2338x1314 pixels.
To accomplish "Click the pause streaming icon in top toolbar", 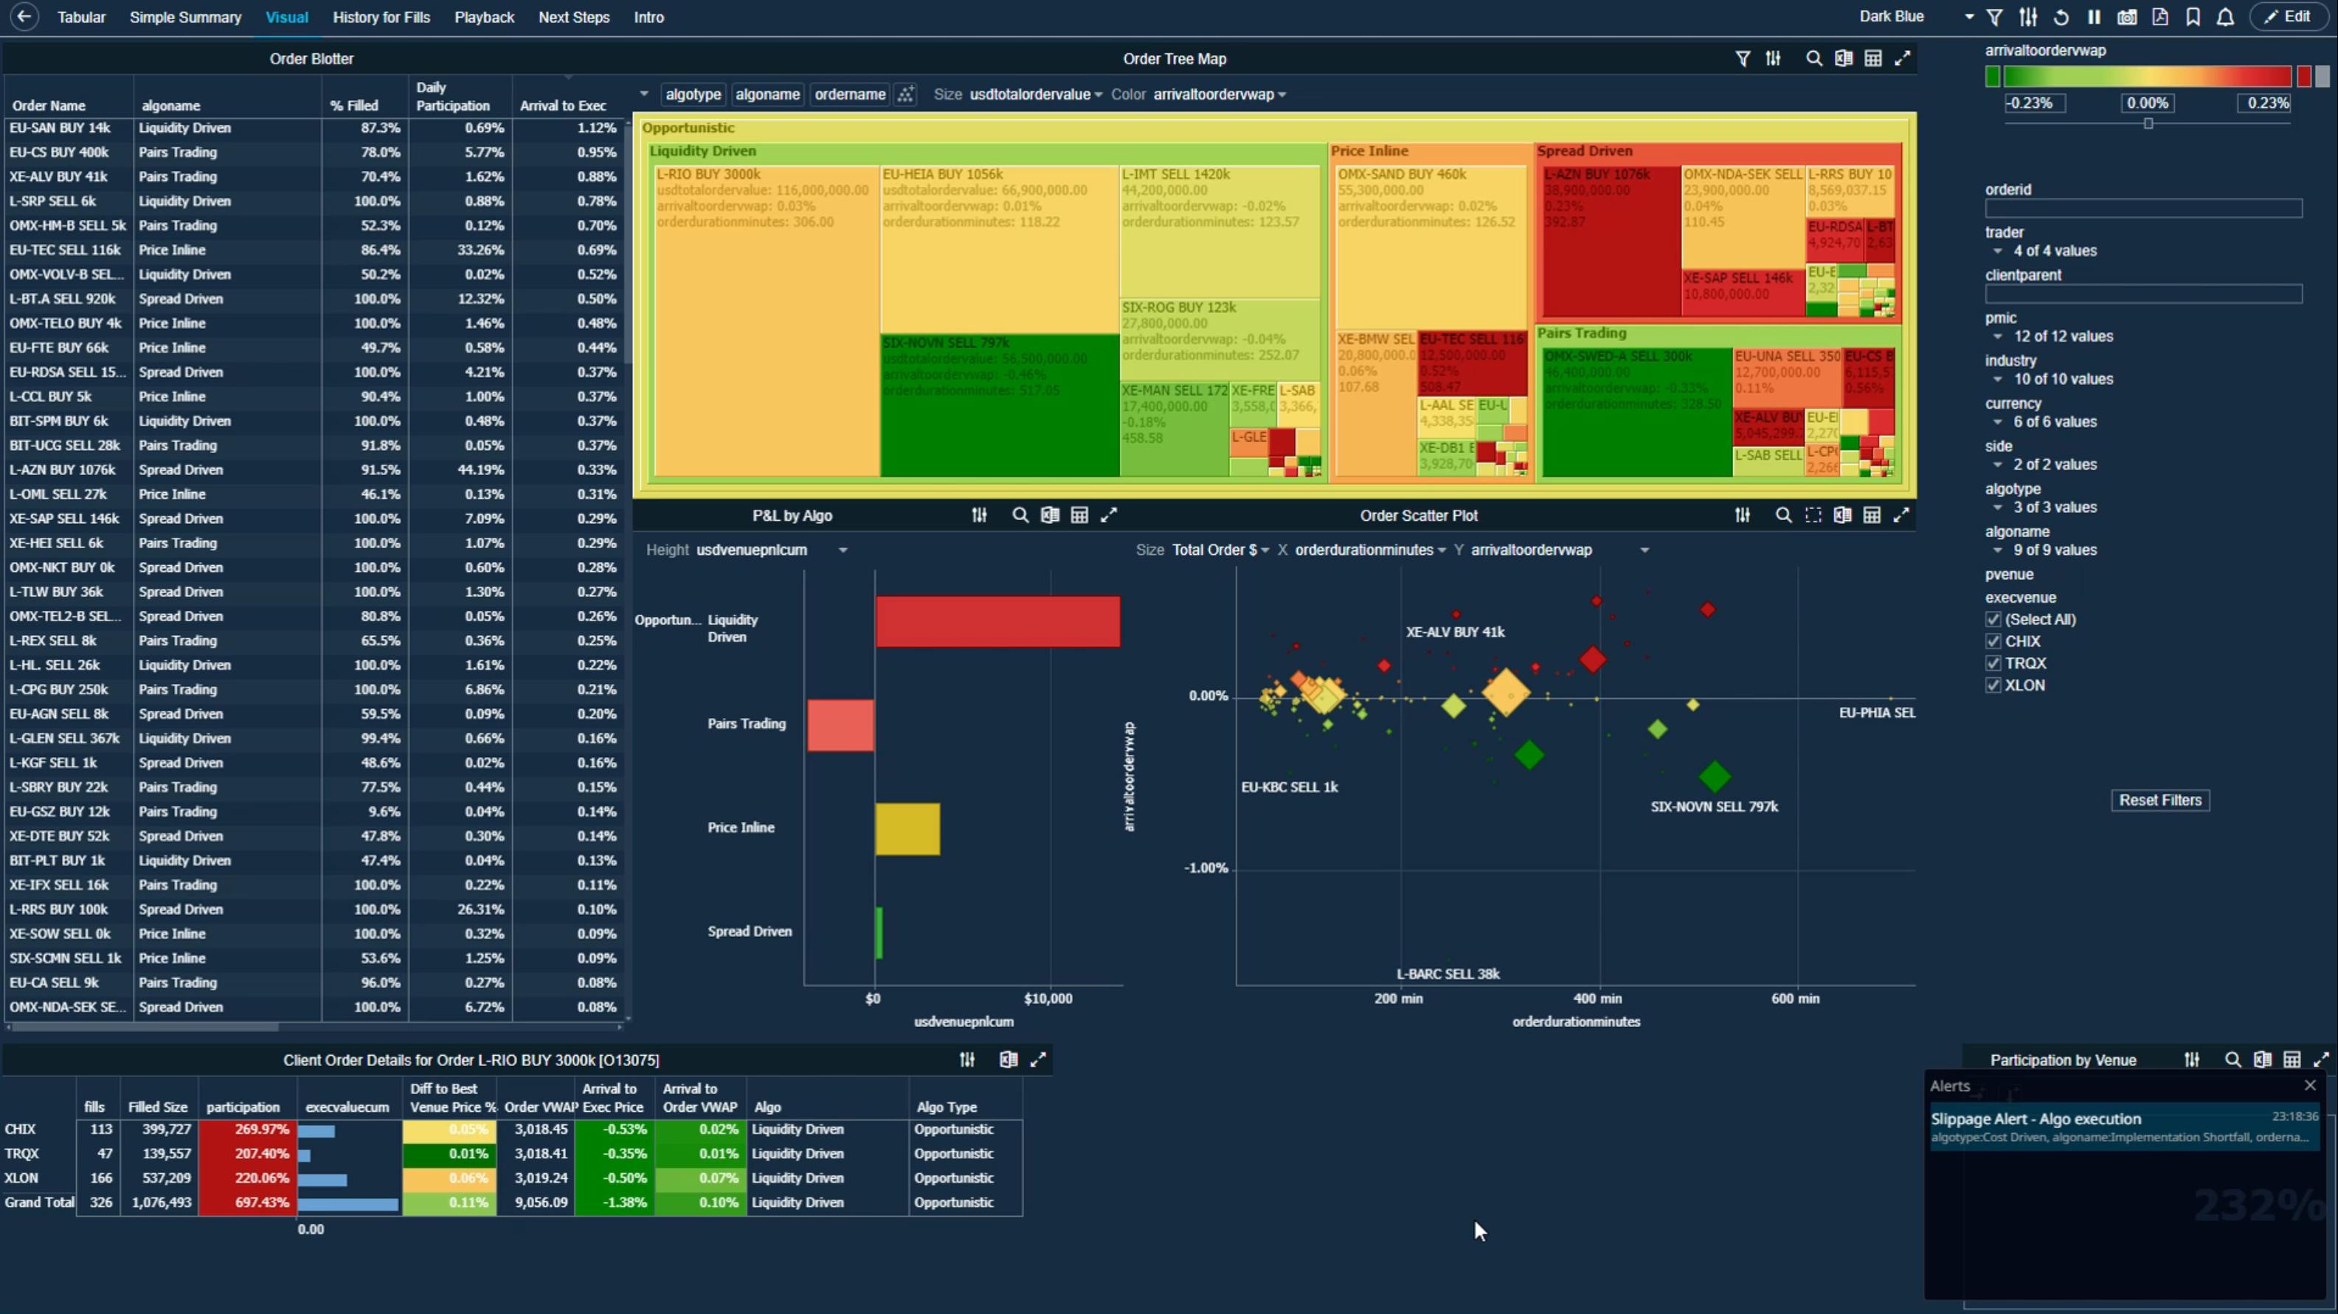I will [x=2094, y=17].
